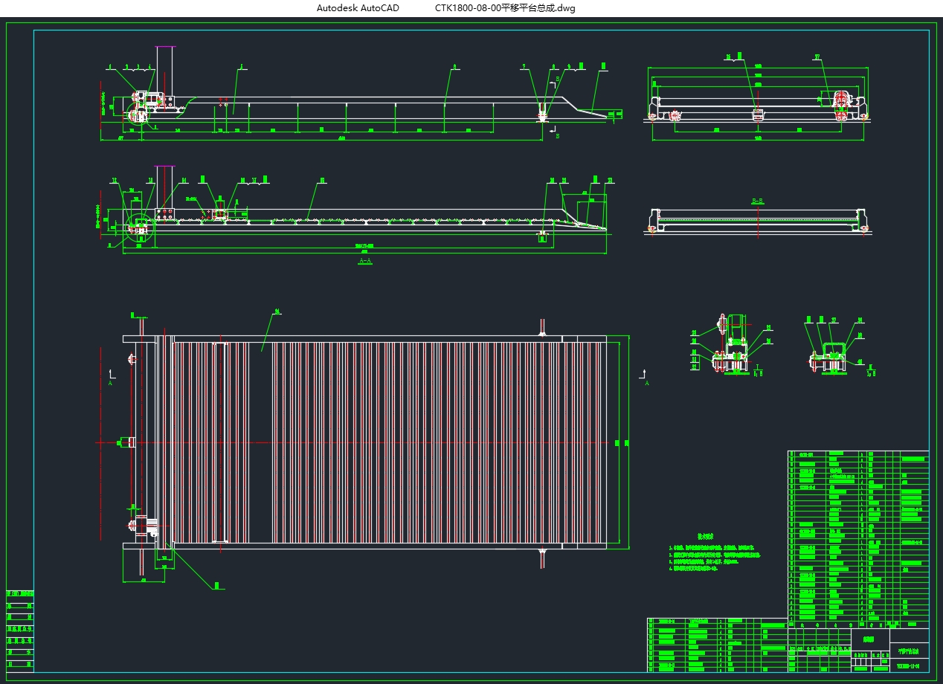
Task: Click the Autodesk AutoCAD title text
Action: coord(358,8)
